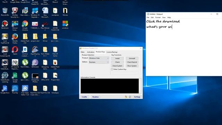Select the Movies folder icon

point(65,11)
